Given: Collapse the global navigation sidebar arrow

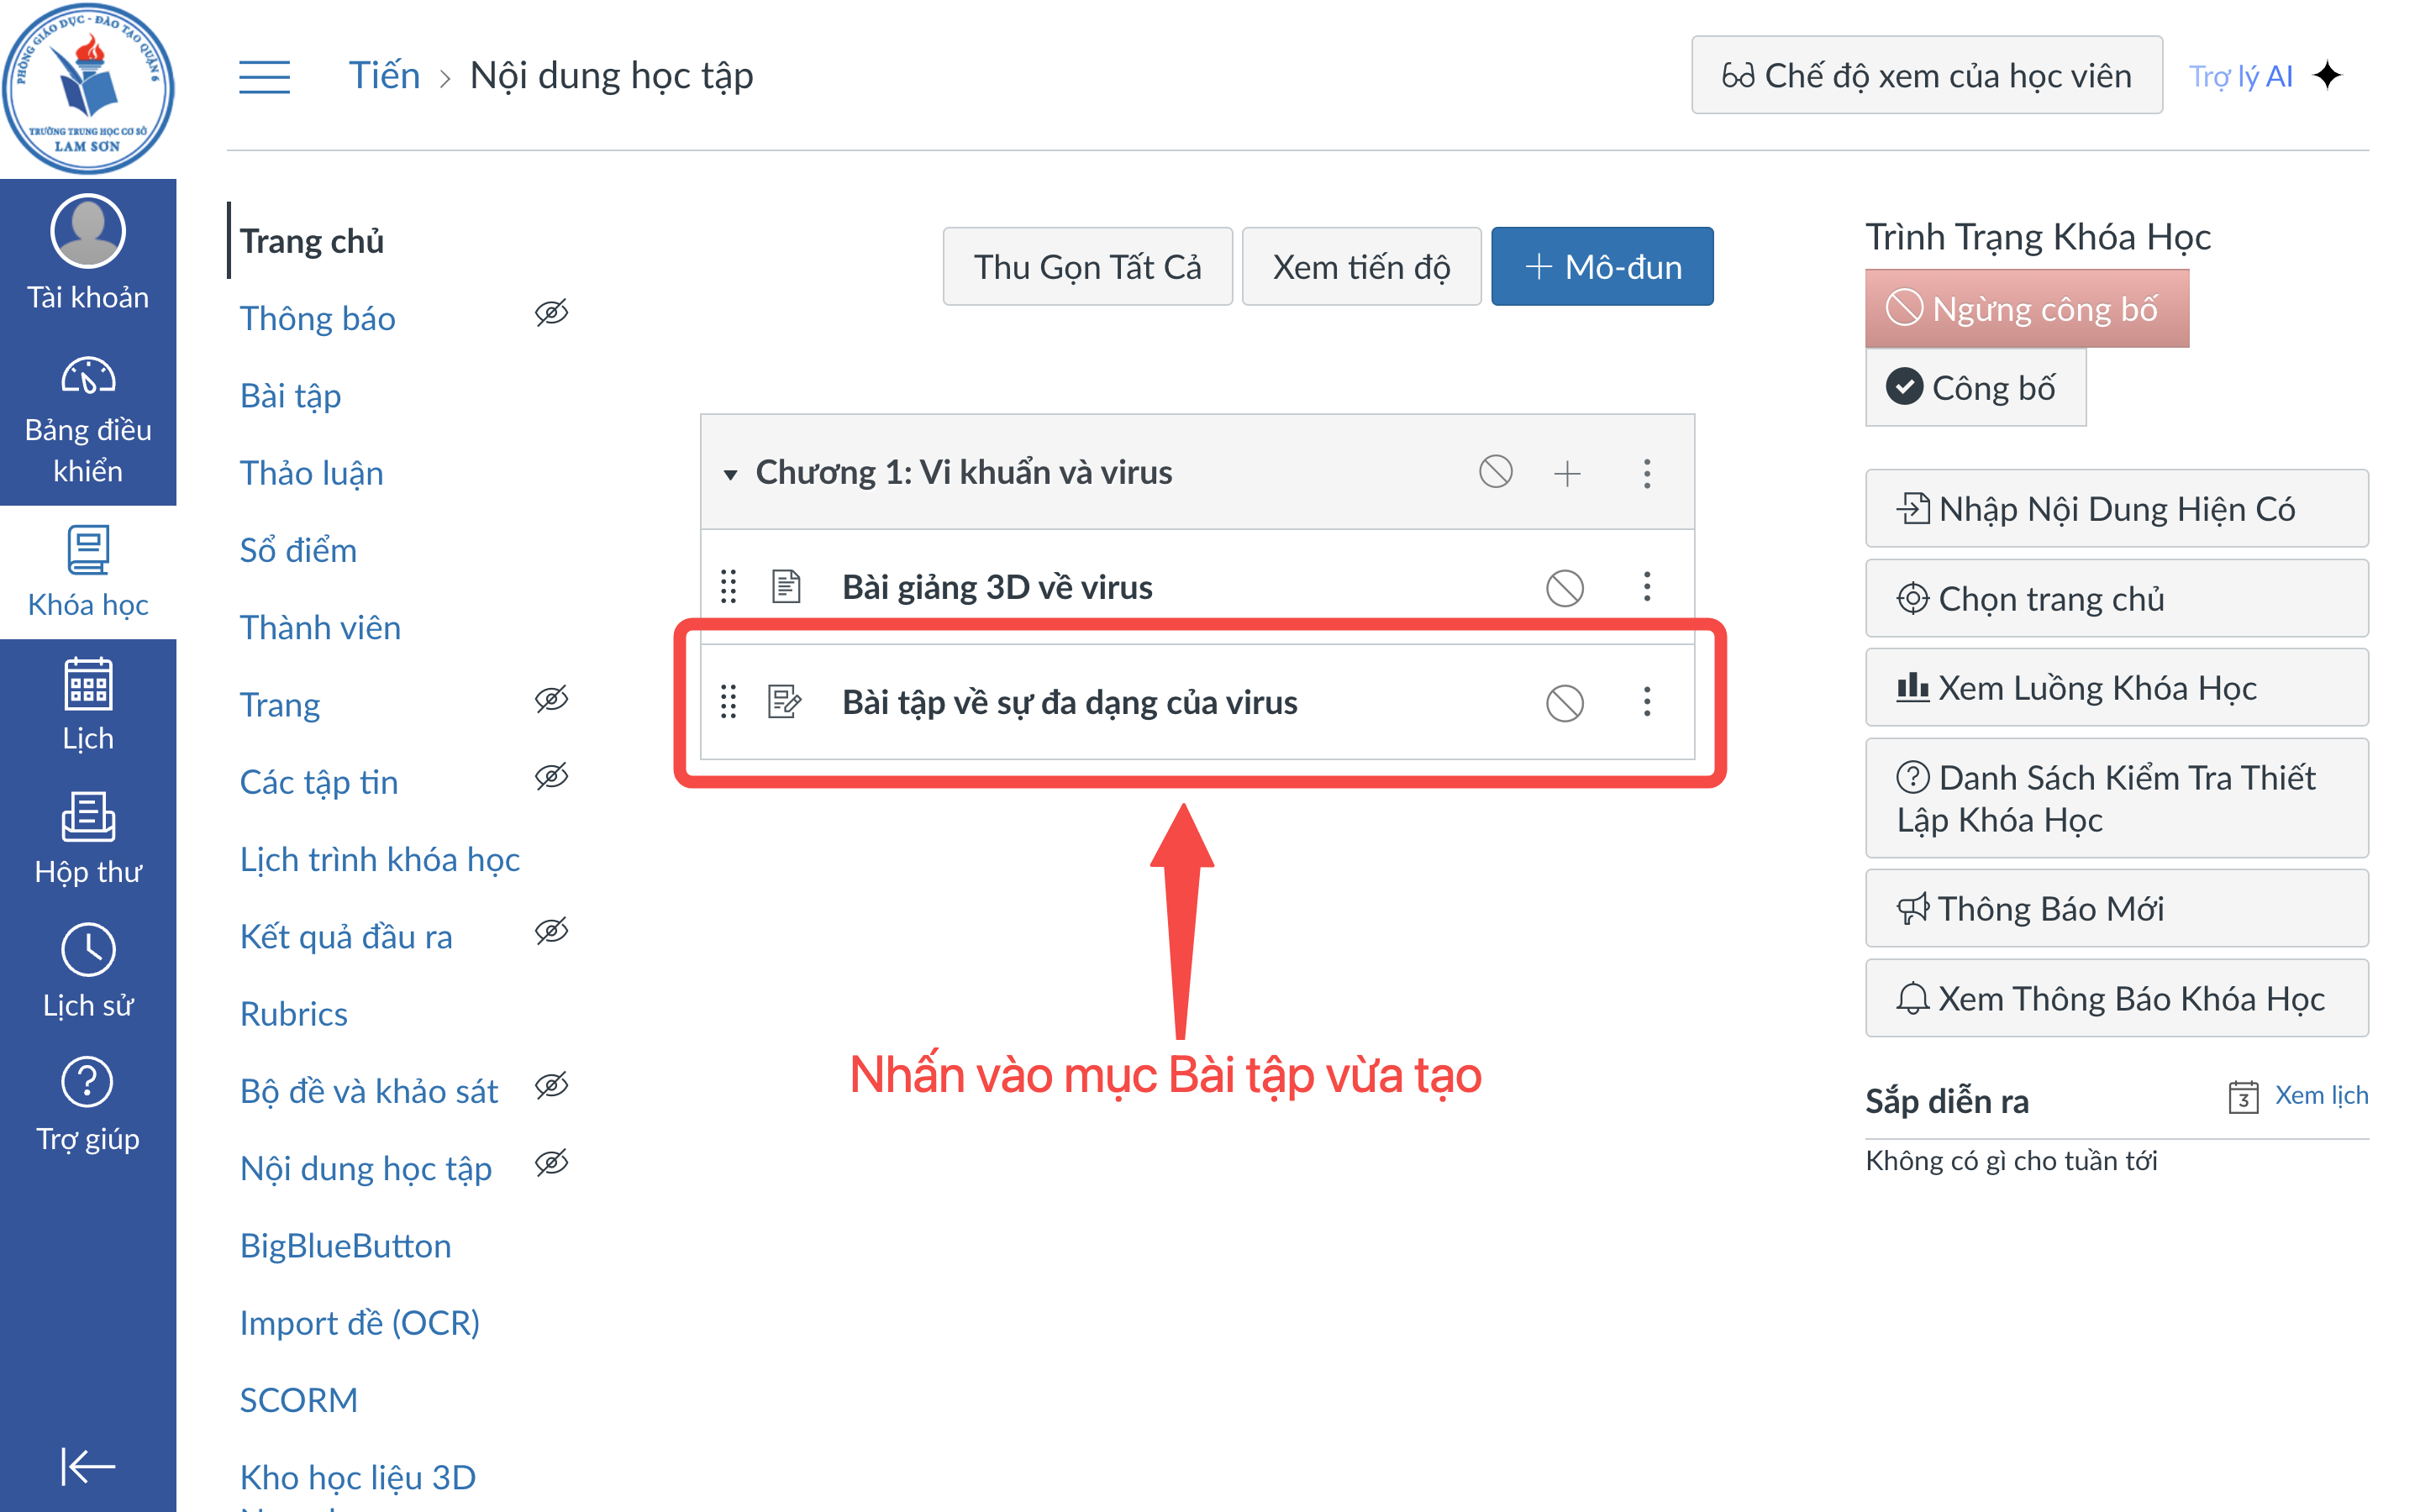Looking at the screenshot, I should pos(88,1467).
